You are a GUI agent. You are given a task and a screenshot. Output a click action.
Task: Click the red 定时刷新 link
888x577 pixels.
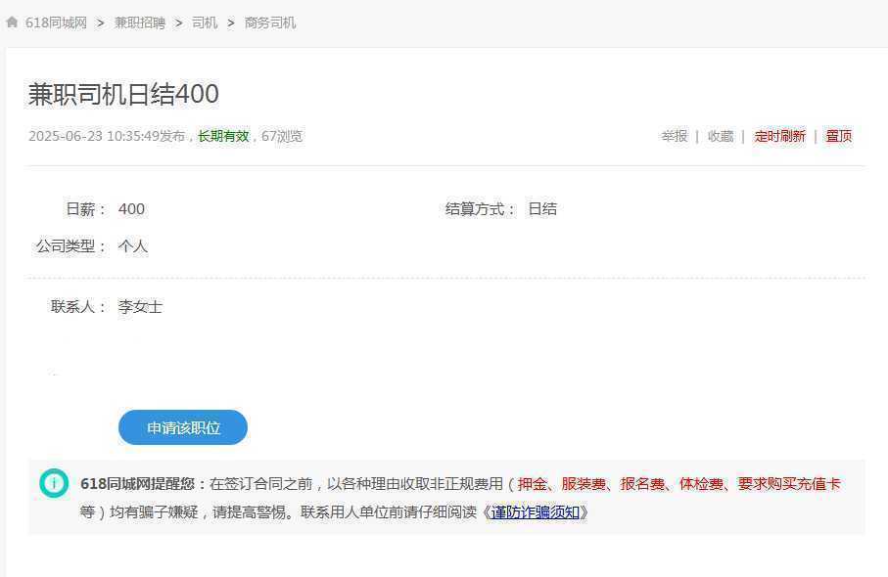pos(779,136)
